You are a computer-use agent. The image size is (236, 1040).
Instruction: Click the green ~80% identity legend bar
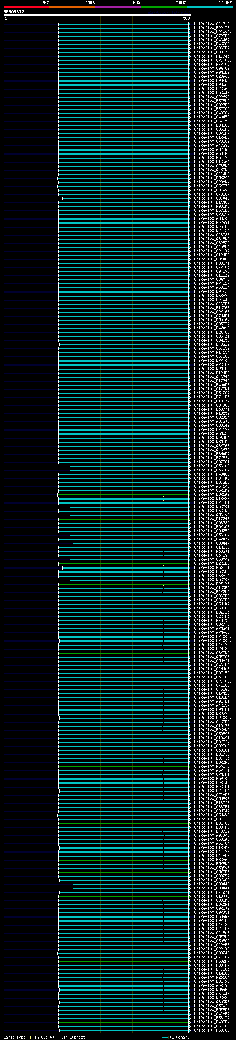[x=164, y=7]
